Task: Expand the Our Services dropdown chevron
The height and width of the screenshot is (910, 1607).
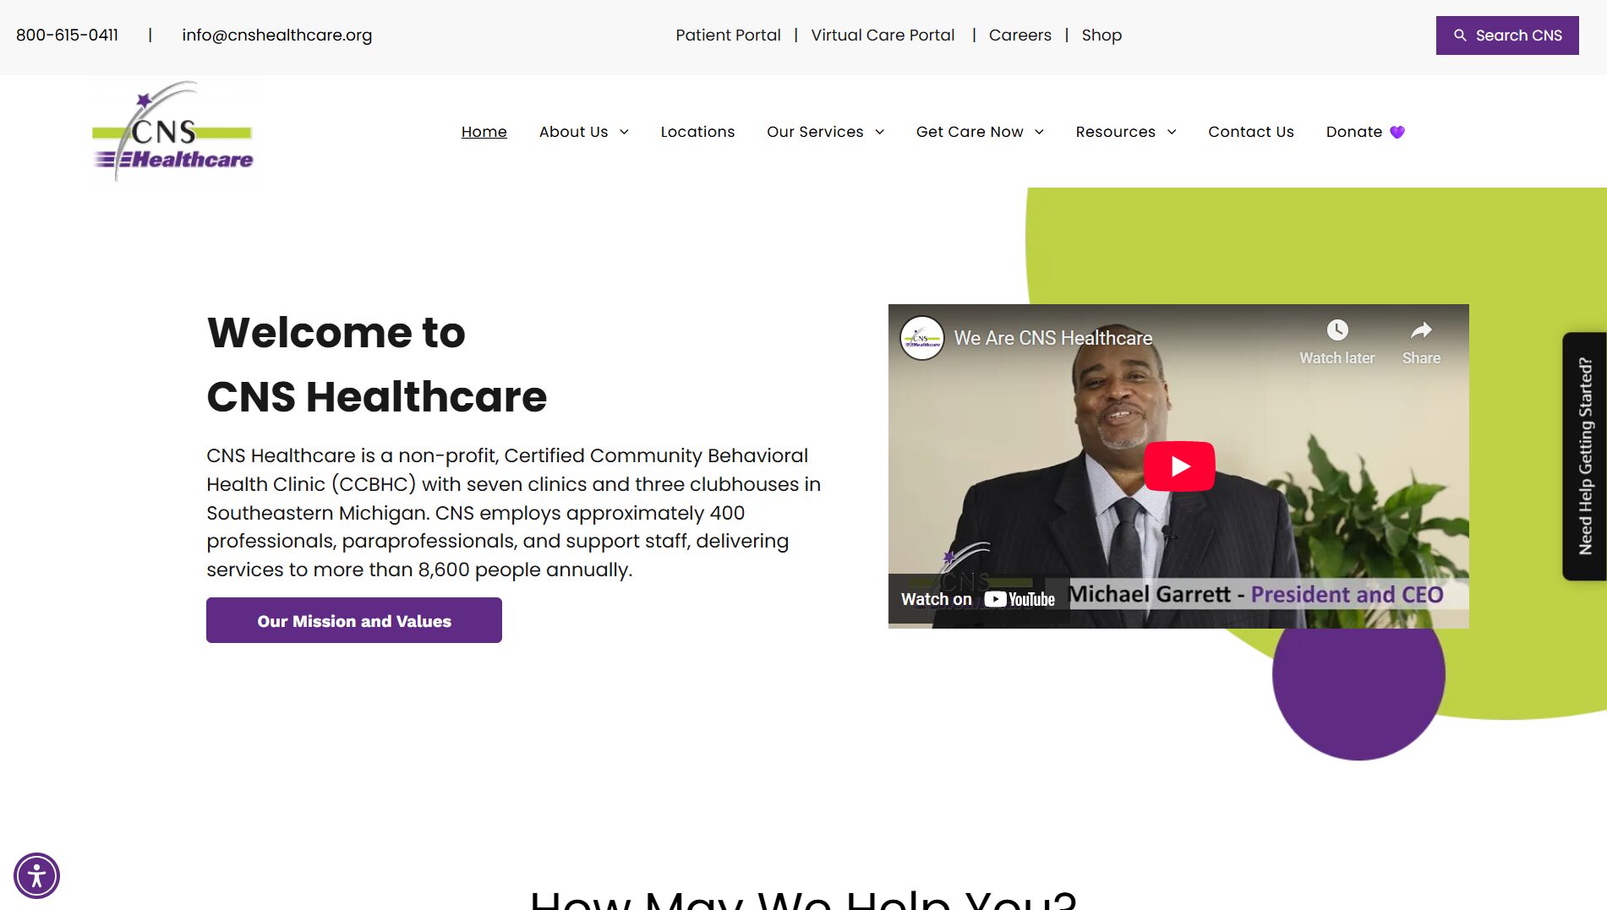Action: (879, 132)
